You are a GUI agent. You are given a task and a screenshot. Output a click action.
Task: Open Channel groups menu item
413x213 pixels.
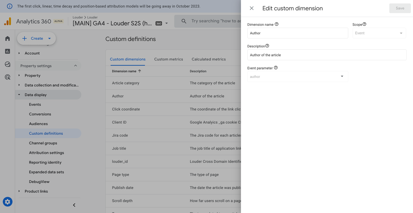pos(43,143)
